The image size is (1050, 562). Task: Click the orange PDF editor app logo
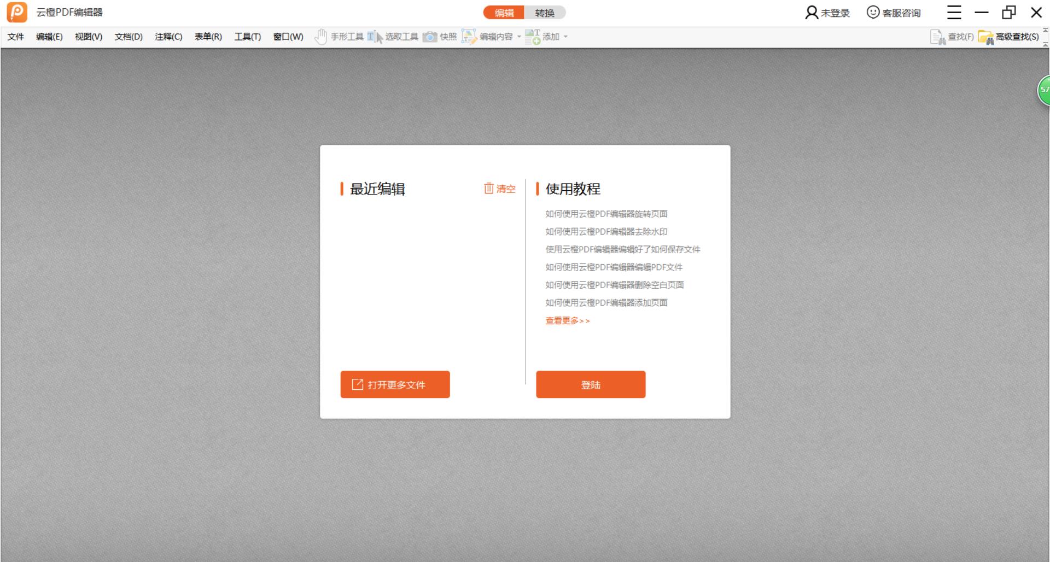pos(17,12)
